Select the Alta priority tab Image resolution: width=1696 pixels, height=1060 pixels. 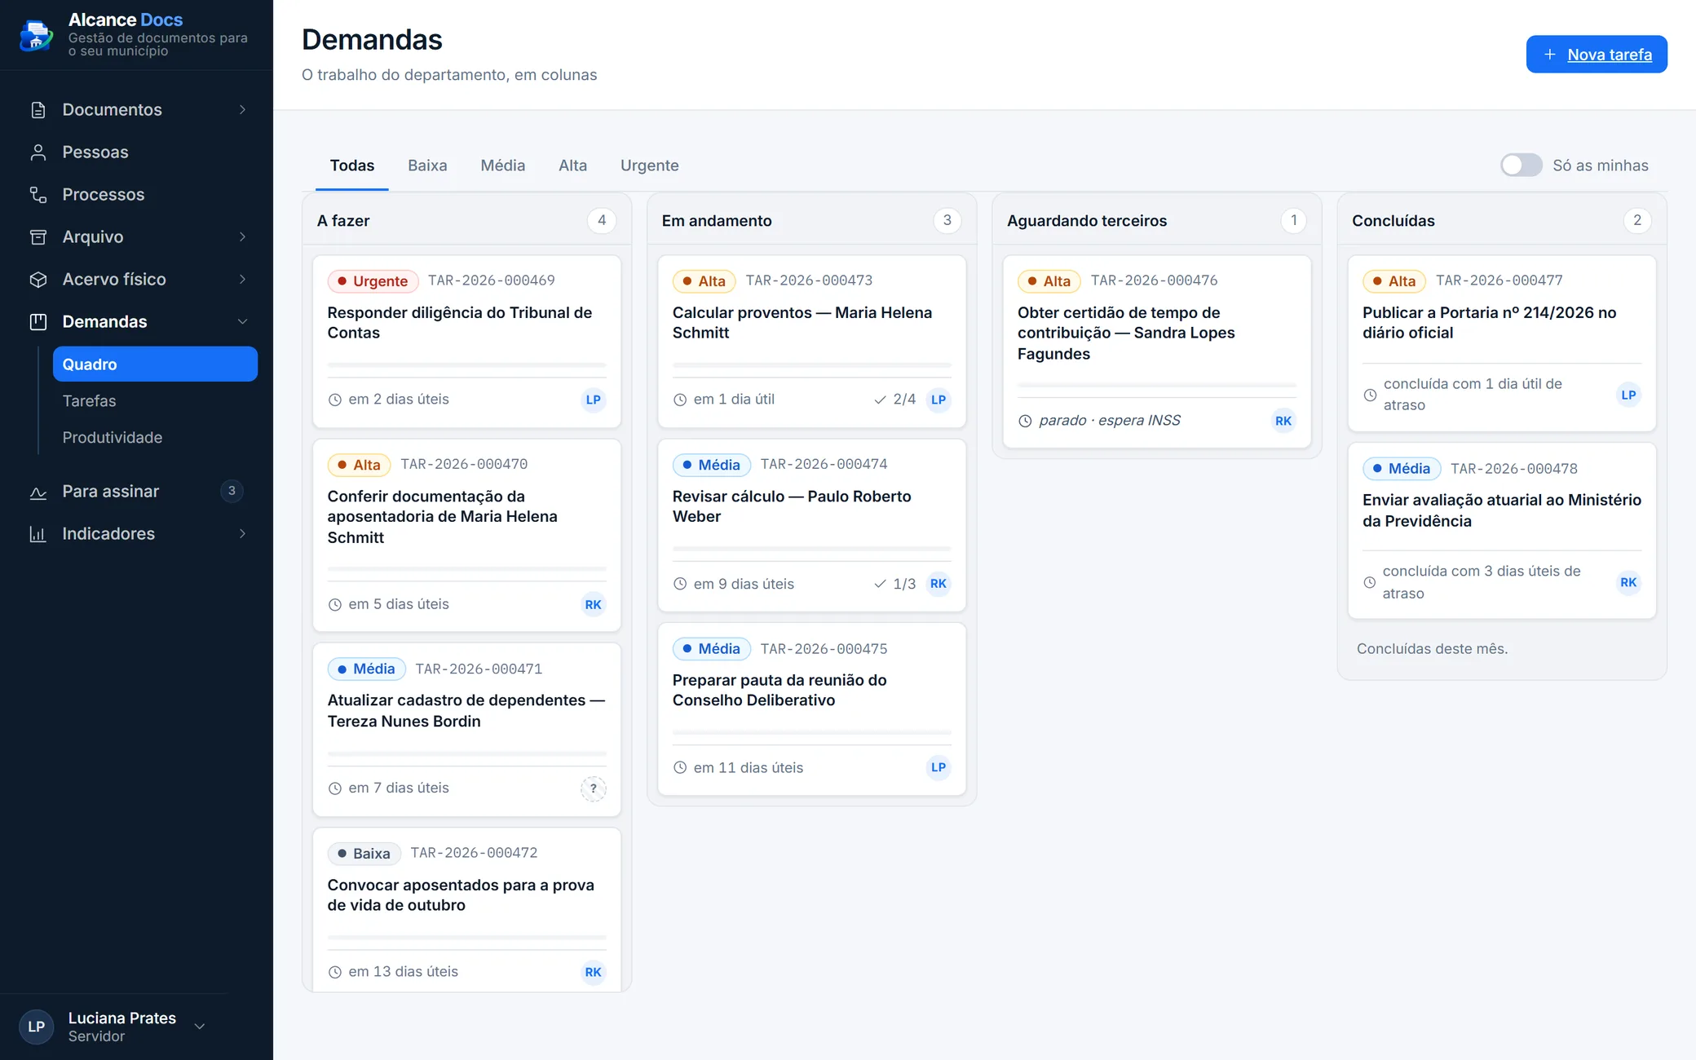pyautogui.click(x=573, y=166)
